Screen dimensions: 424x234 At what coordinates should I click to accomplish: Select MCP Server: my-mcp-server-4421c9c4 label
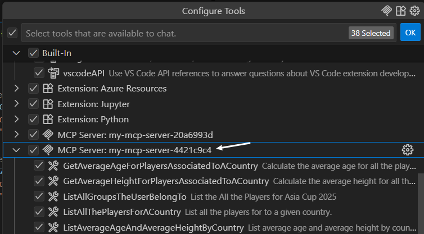pyautogui.click(x=134, y=150)
